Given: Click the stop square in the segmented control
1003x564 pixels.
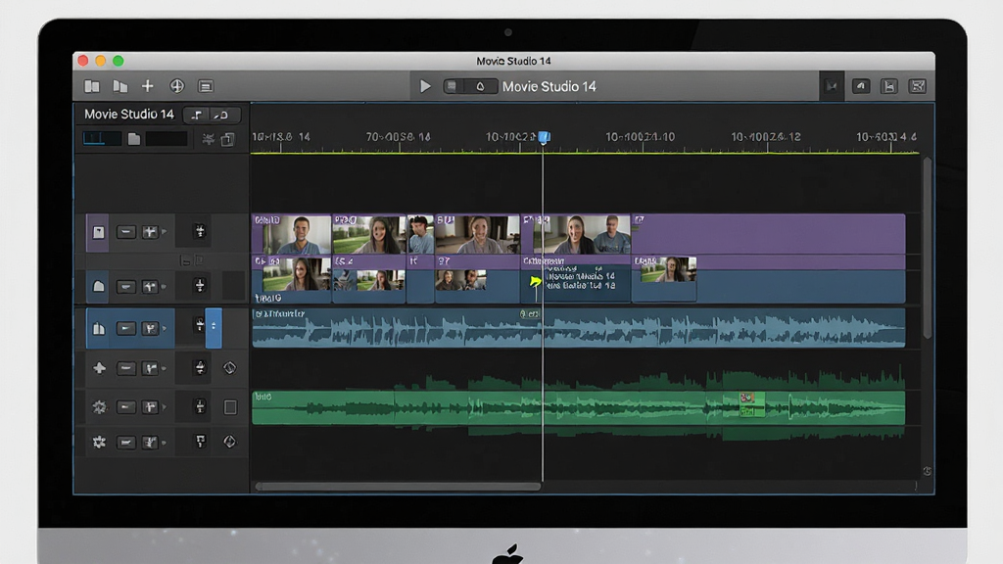Looking at the screenshot, I should [452, 86].
